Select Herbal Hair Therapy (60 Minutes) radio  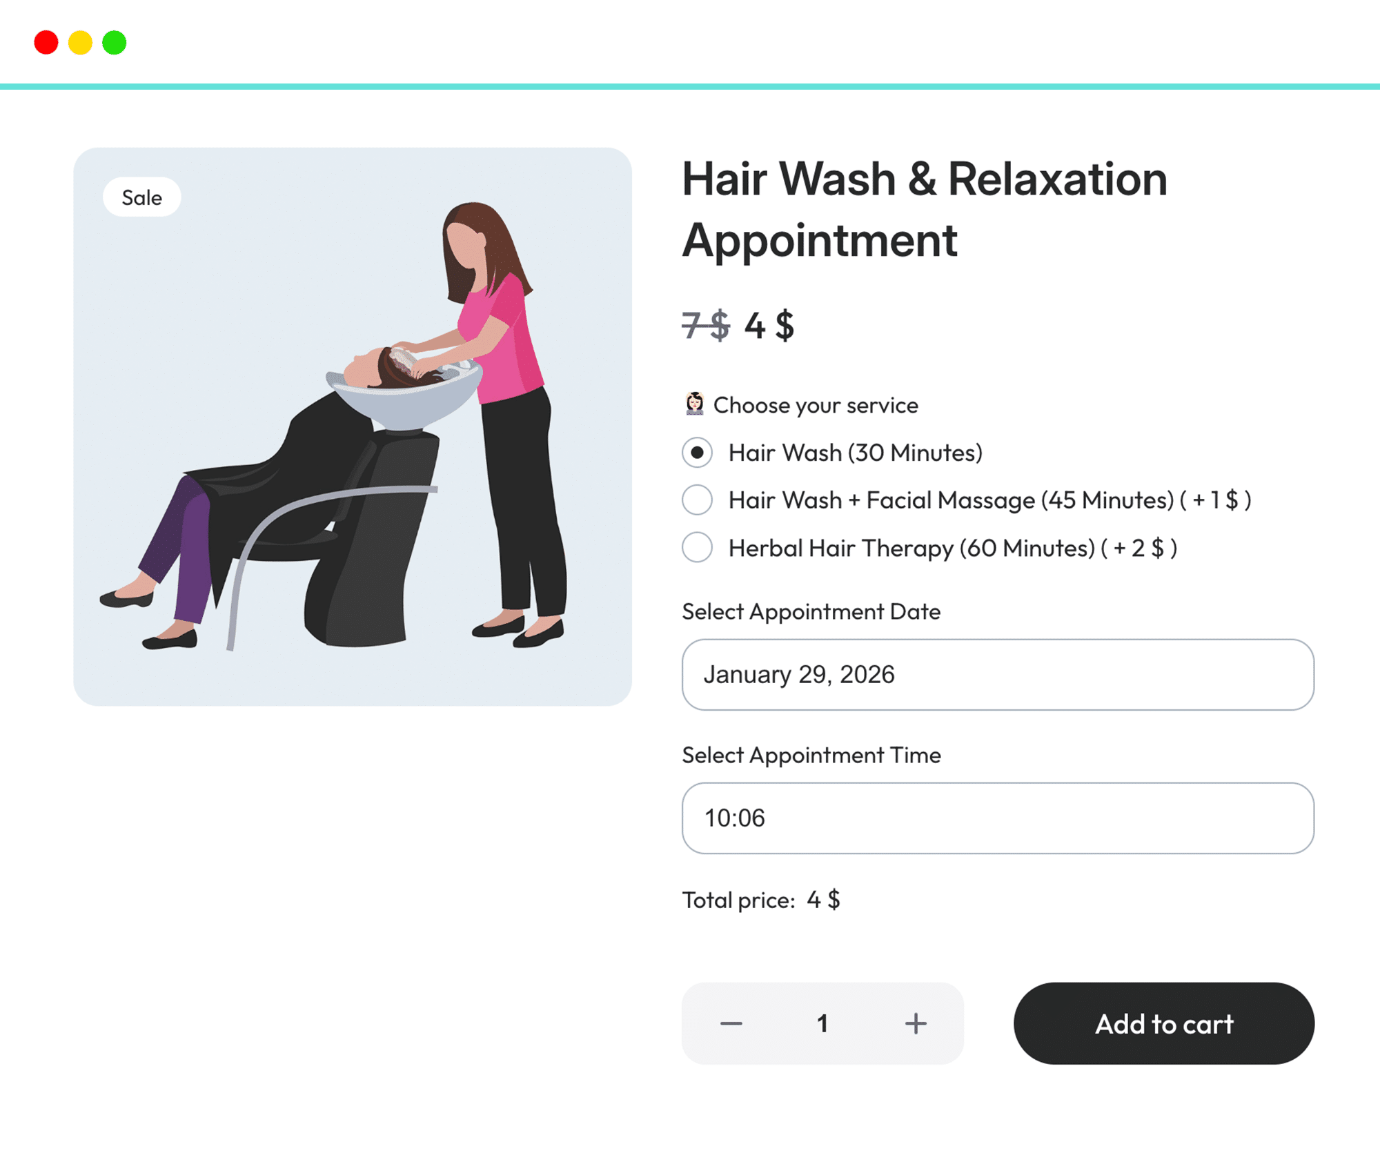tap(697, 547)
